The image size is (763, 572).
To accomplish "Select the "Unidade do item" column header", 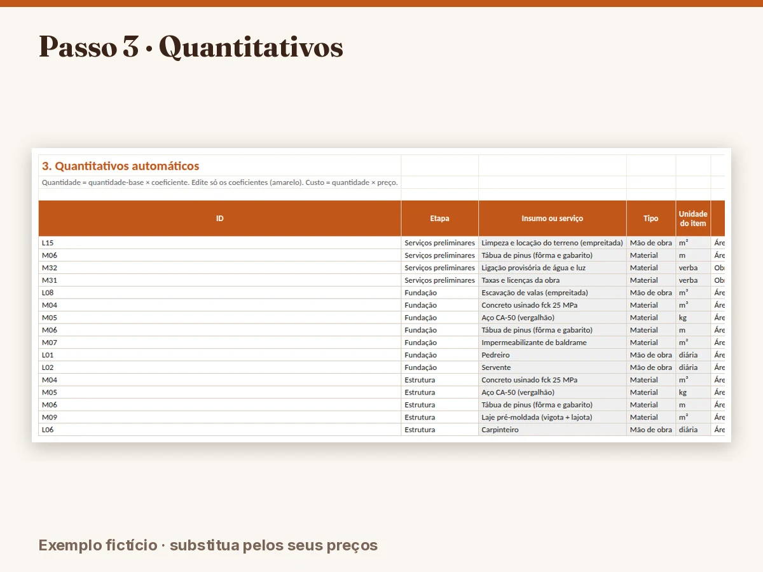I will pos(693,219).
